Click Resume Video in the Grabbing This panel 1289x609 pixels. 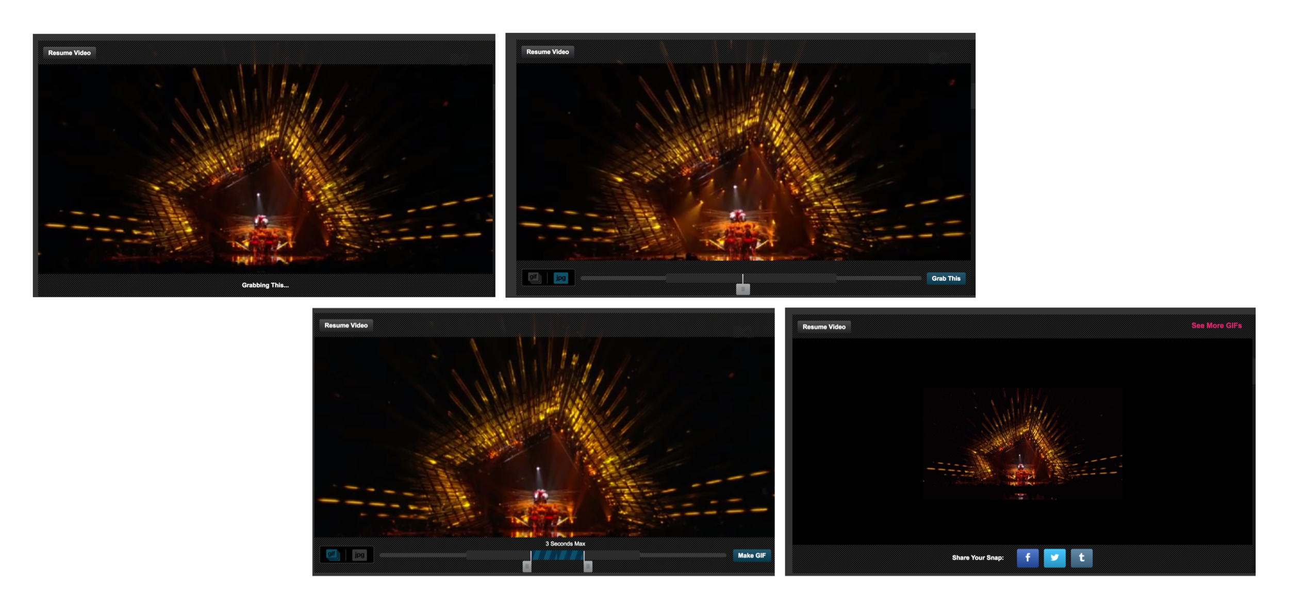click(69, 53)
